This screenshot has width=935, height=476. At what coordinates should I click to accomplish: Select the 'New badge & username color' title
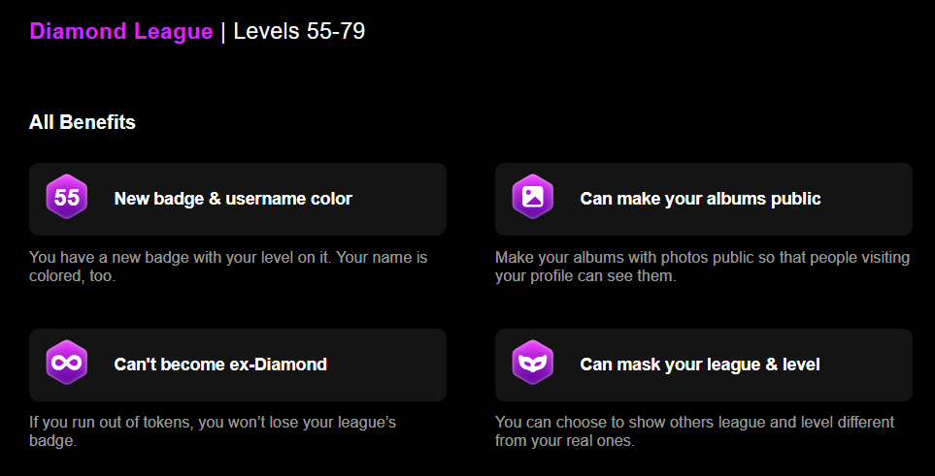point(233,199)
